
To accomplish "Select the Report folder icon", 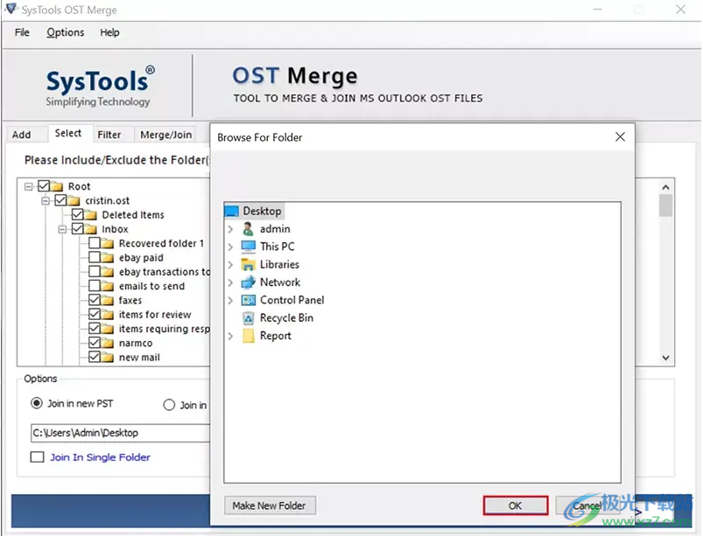I will click(248, 336).
